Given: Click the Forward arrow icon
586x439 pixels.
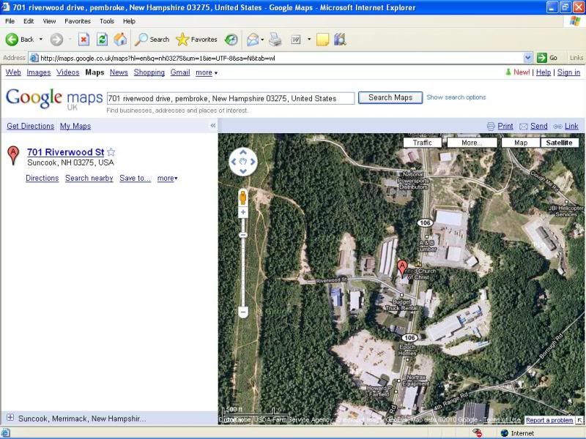Looking at the screenshot, I should [x=56, y=40].
